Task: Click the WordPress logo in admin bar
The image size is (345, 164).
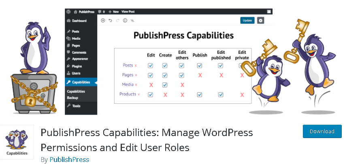Action: point(69,12)
